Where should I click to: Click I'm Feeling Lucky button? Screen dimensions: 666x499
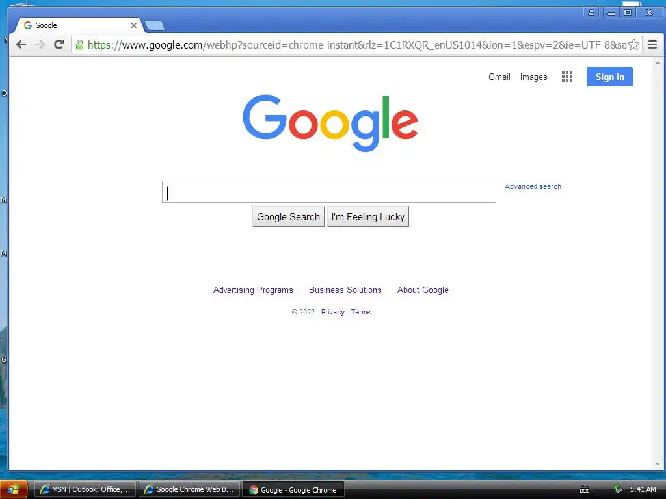click(368, 217)
